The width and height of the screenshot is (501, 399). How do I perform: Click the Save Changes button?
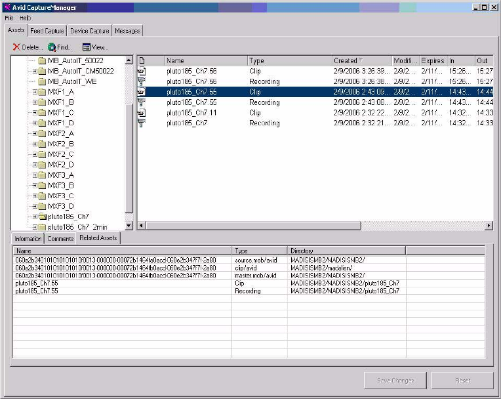pos(395,381)
